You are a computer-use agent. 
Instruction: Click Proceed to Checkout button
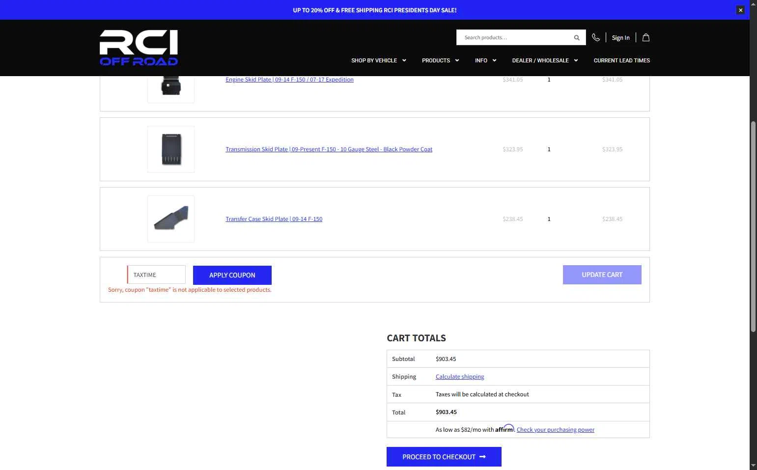(444, 457)
